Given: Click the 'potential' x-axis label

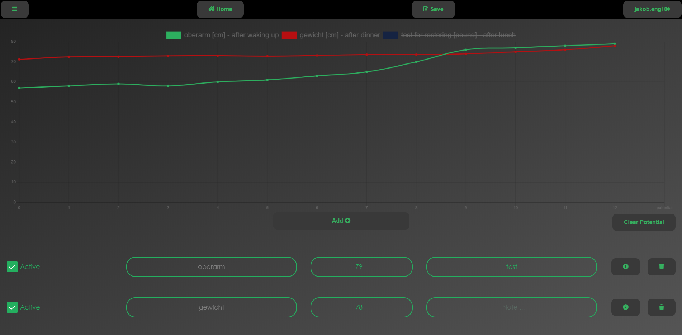Looking at the screenshot, I should [x=664, y=208].
